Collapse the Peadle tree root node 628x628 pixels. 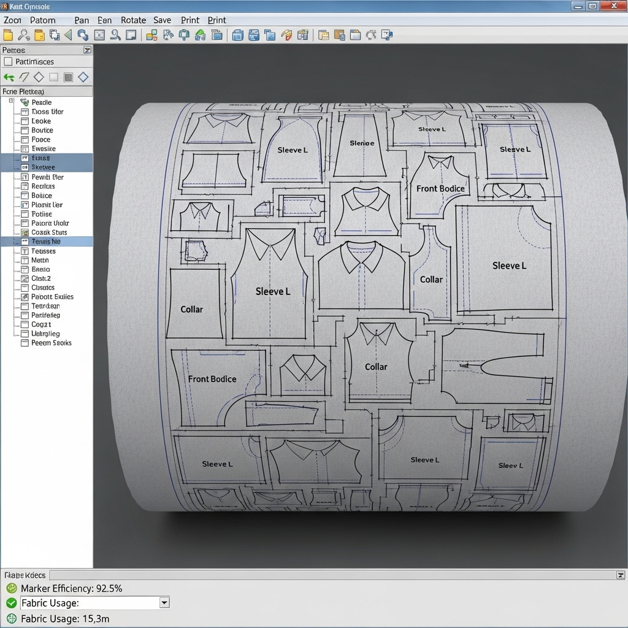point(12,101)
